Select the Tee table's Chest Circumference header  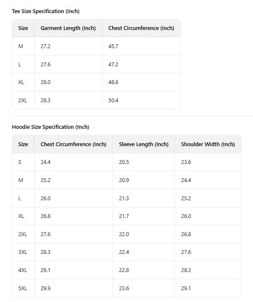pyautogui.click(x=141, y=28)
